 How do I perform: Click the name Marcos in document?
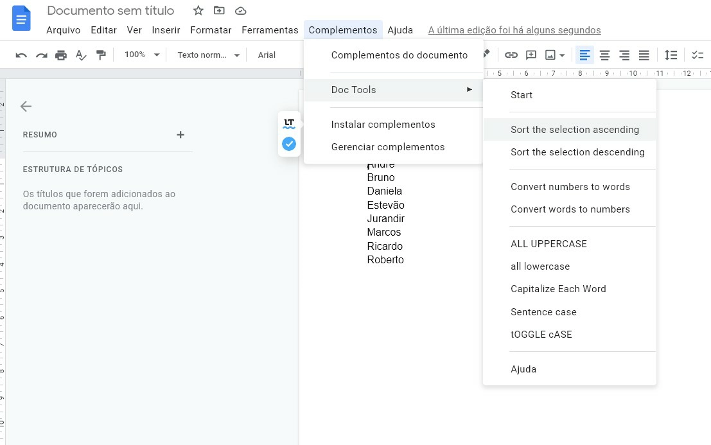(384, 232)
